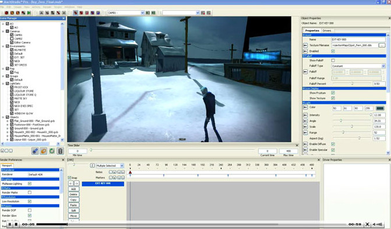Click the driver icon beside Texture Filename
The image size is (391, 229).
click(x=305, y=45)
